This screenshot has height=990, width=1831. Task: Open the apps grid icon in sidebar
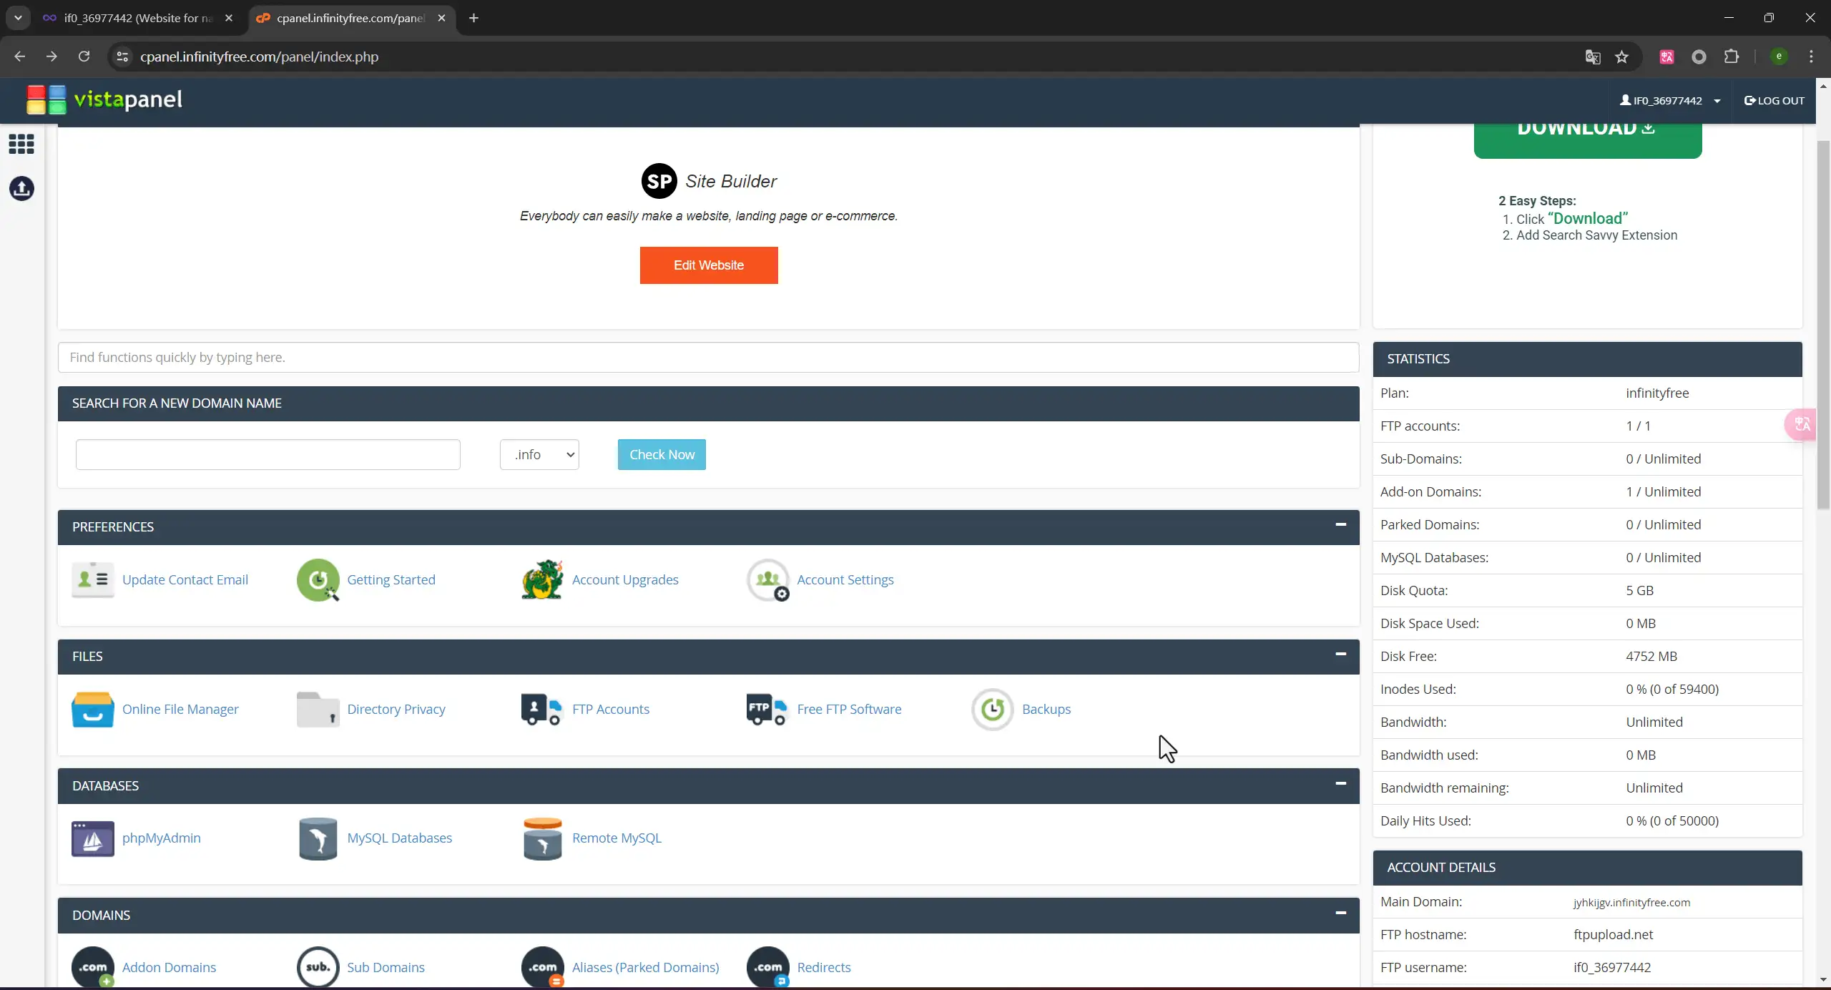click(21, 144)
